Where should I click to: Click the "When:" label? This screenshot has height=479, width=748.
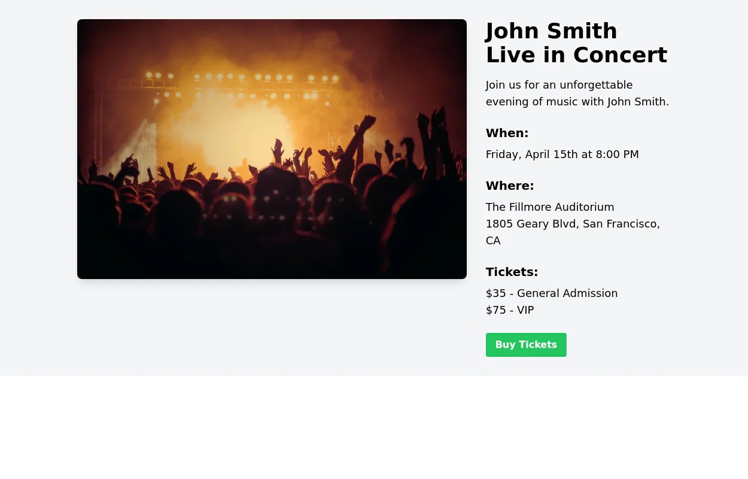tap(507, 133)
